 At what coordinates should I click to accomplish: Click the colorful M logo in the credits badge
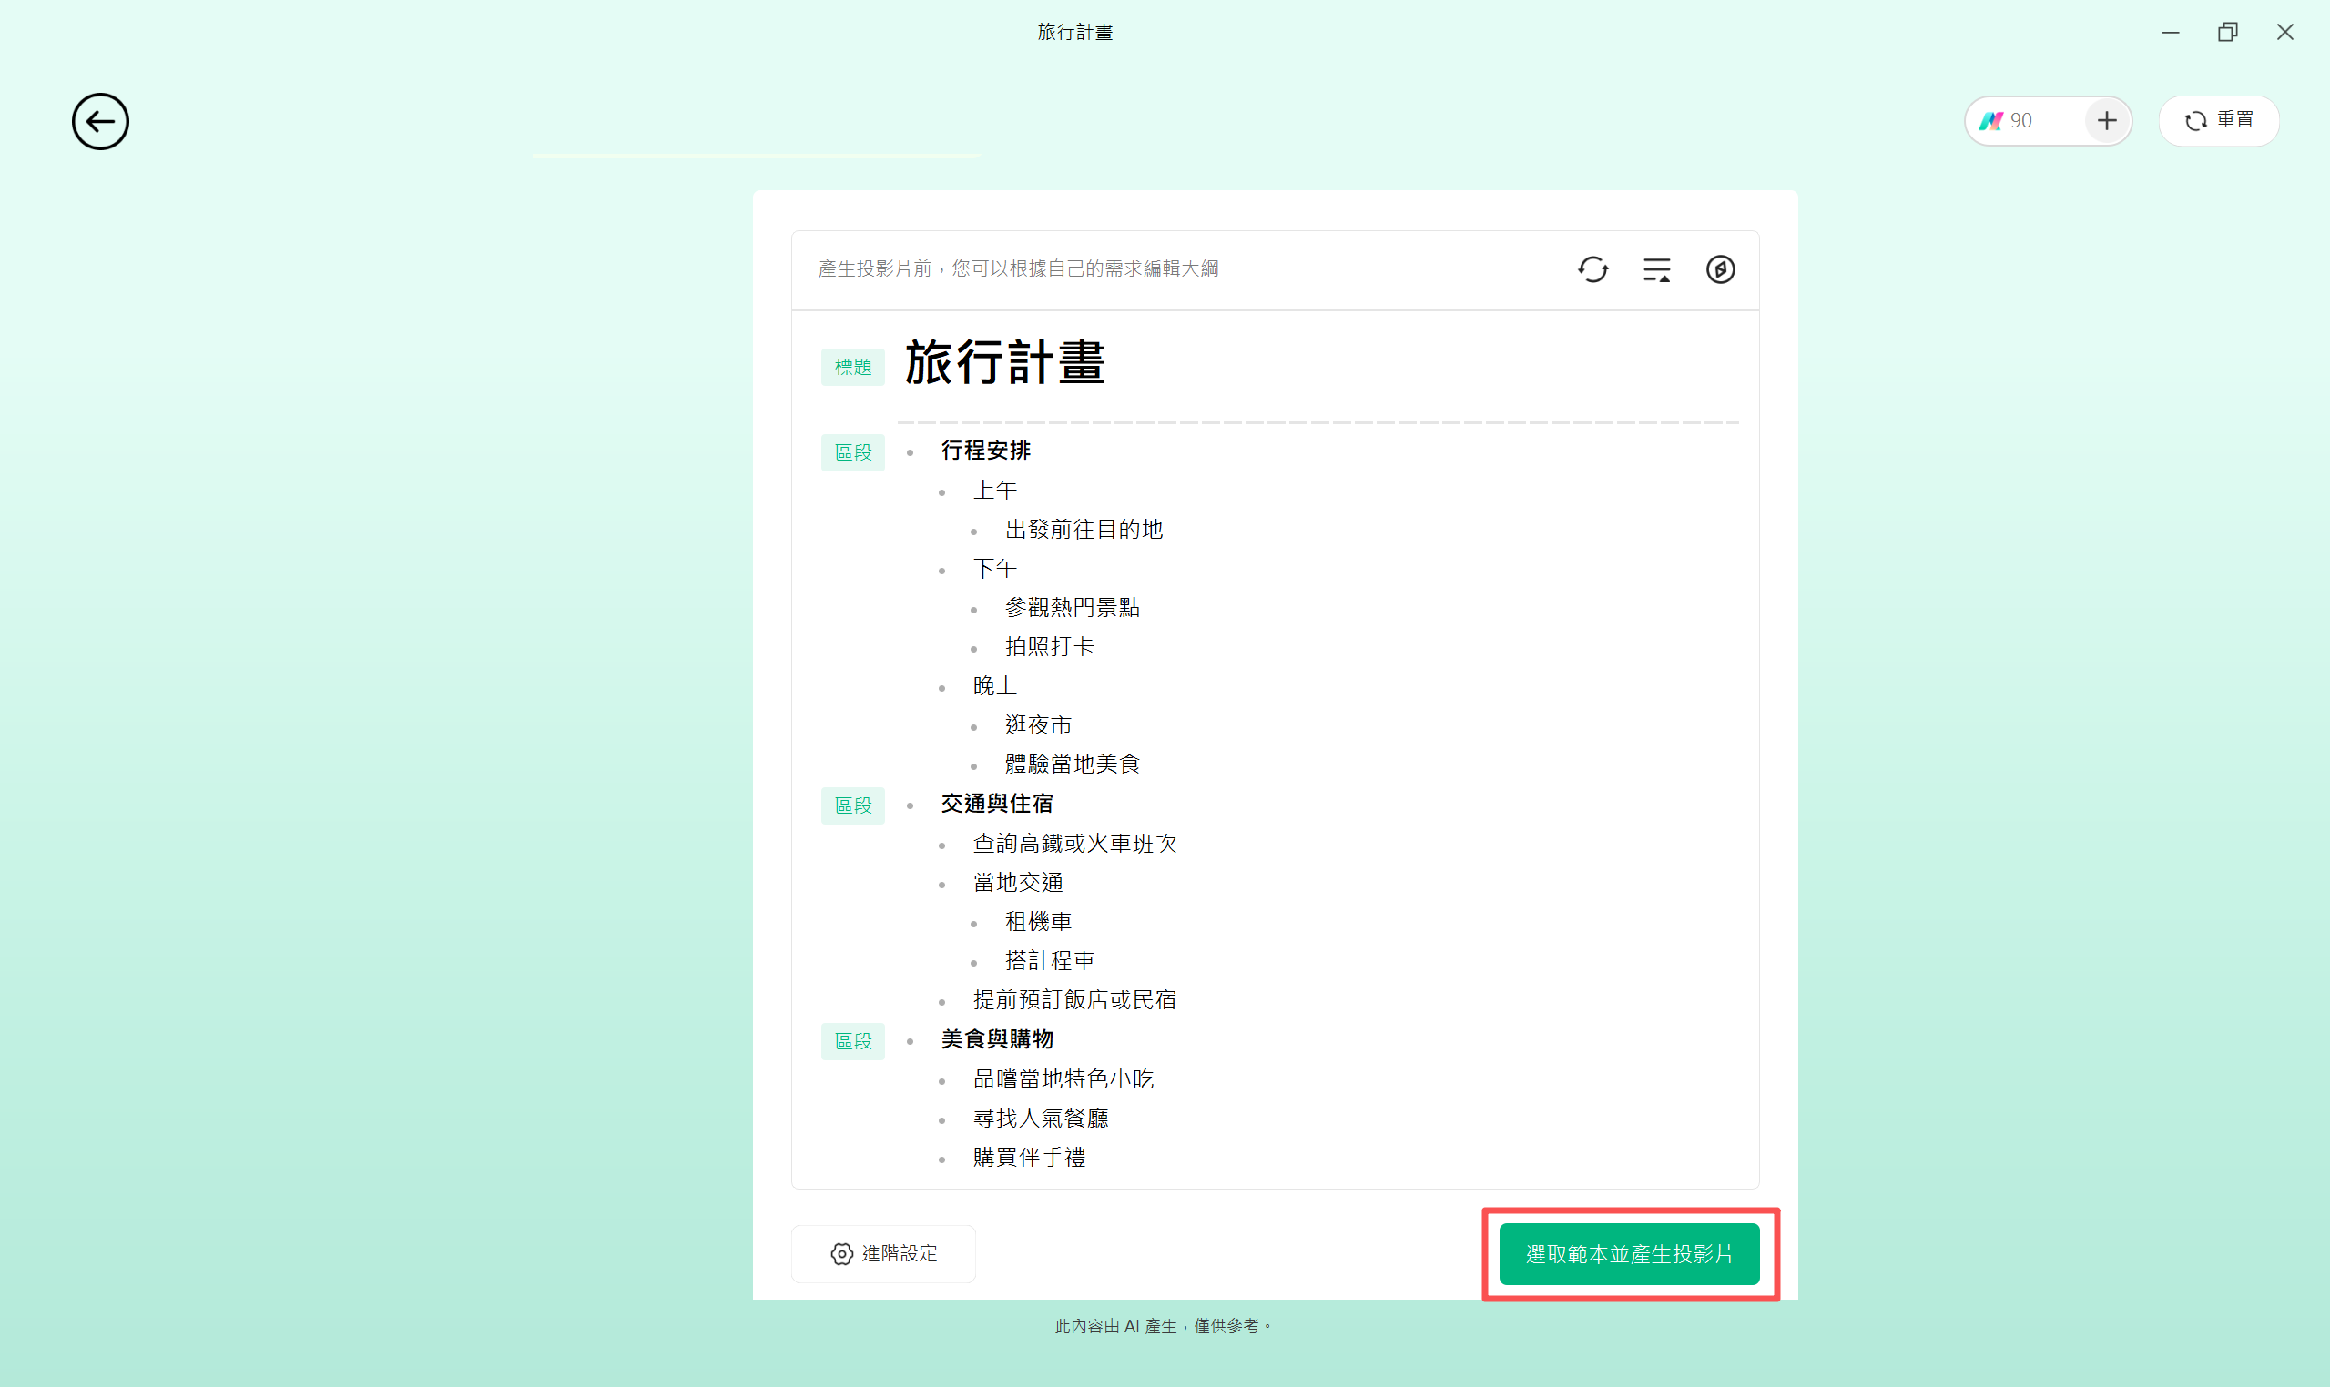point(1989,120)
